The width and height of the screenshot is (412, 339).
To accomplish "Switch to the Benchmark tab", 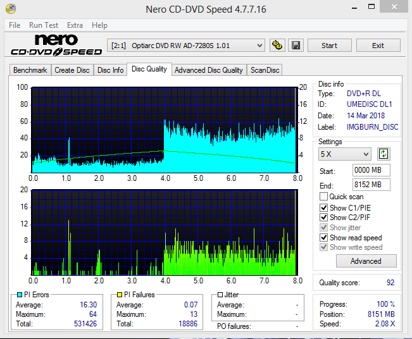I will [30, 70].
